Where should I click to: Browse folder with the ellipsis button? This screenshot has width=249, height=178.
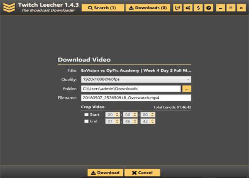[x=187, y=89]
